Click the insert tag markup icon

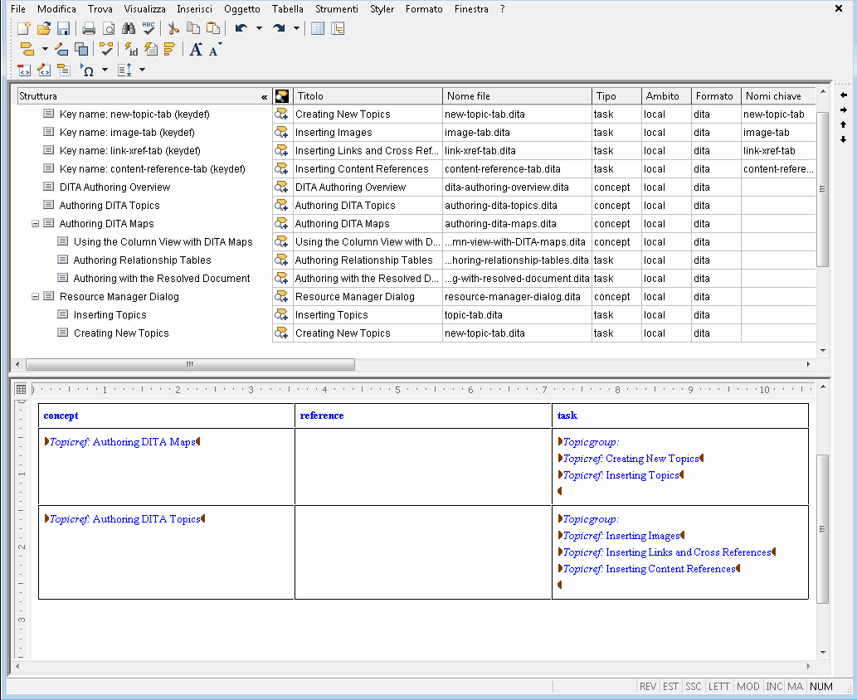click(27, 49)
